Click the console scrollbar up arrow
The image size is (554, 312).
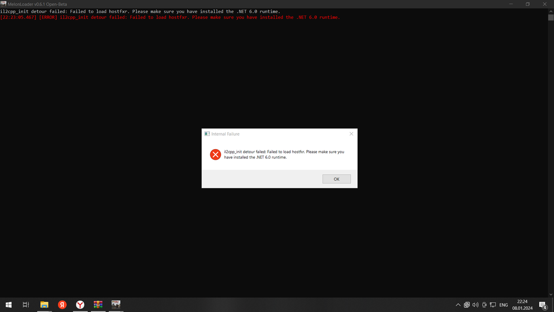(x=551, y=11)
